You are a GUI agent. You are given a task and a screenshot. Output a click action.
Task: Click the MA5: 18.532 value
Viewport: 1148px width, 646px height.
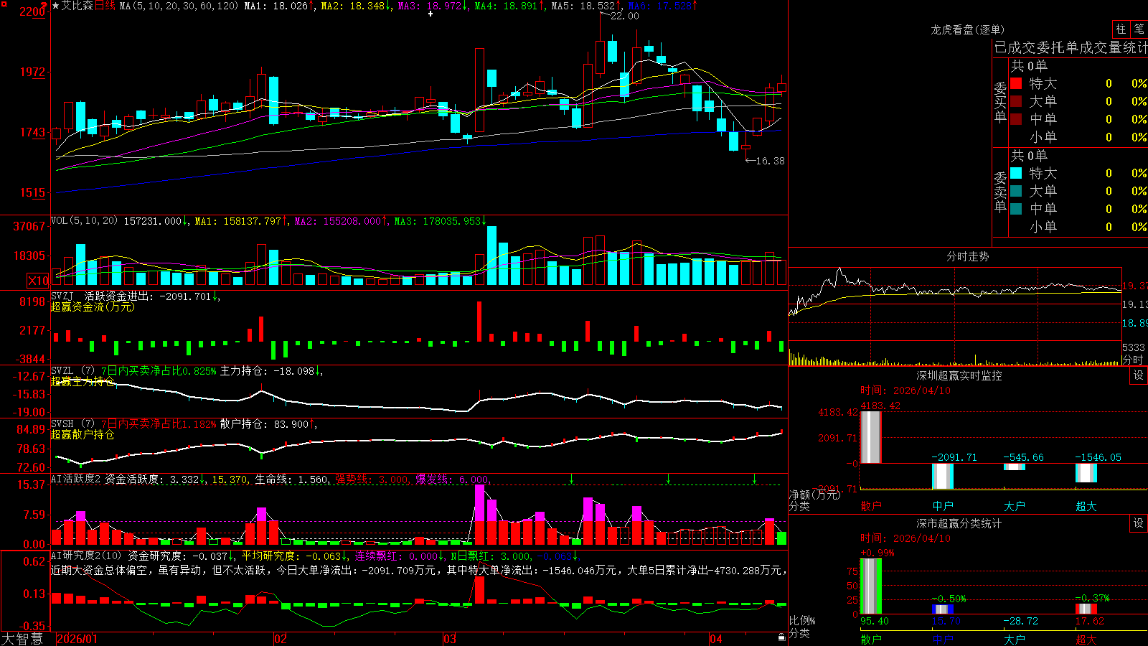(586, 6)
